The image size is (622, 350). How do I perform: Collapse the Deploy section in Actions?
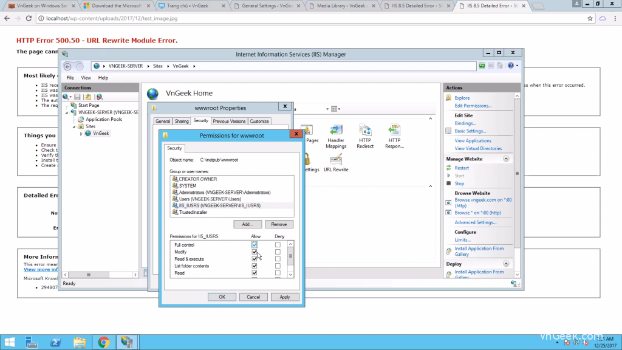pyautogui.click(x=506, y=264)
